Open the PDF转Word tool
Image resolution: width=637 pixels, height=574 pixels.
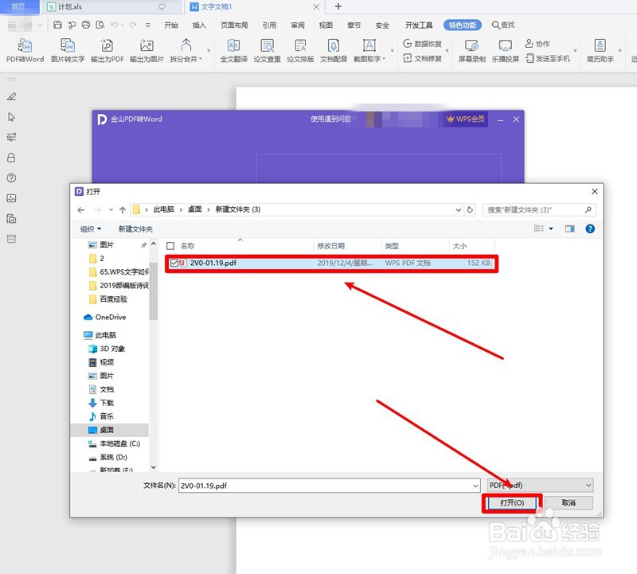[x=25, y=50]
